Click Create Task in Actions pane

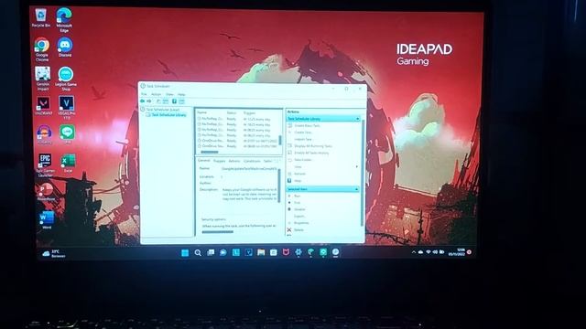[303, 133]
